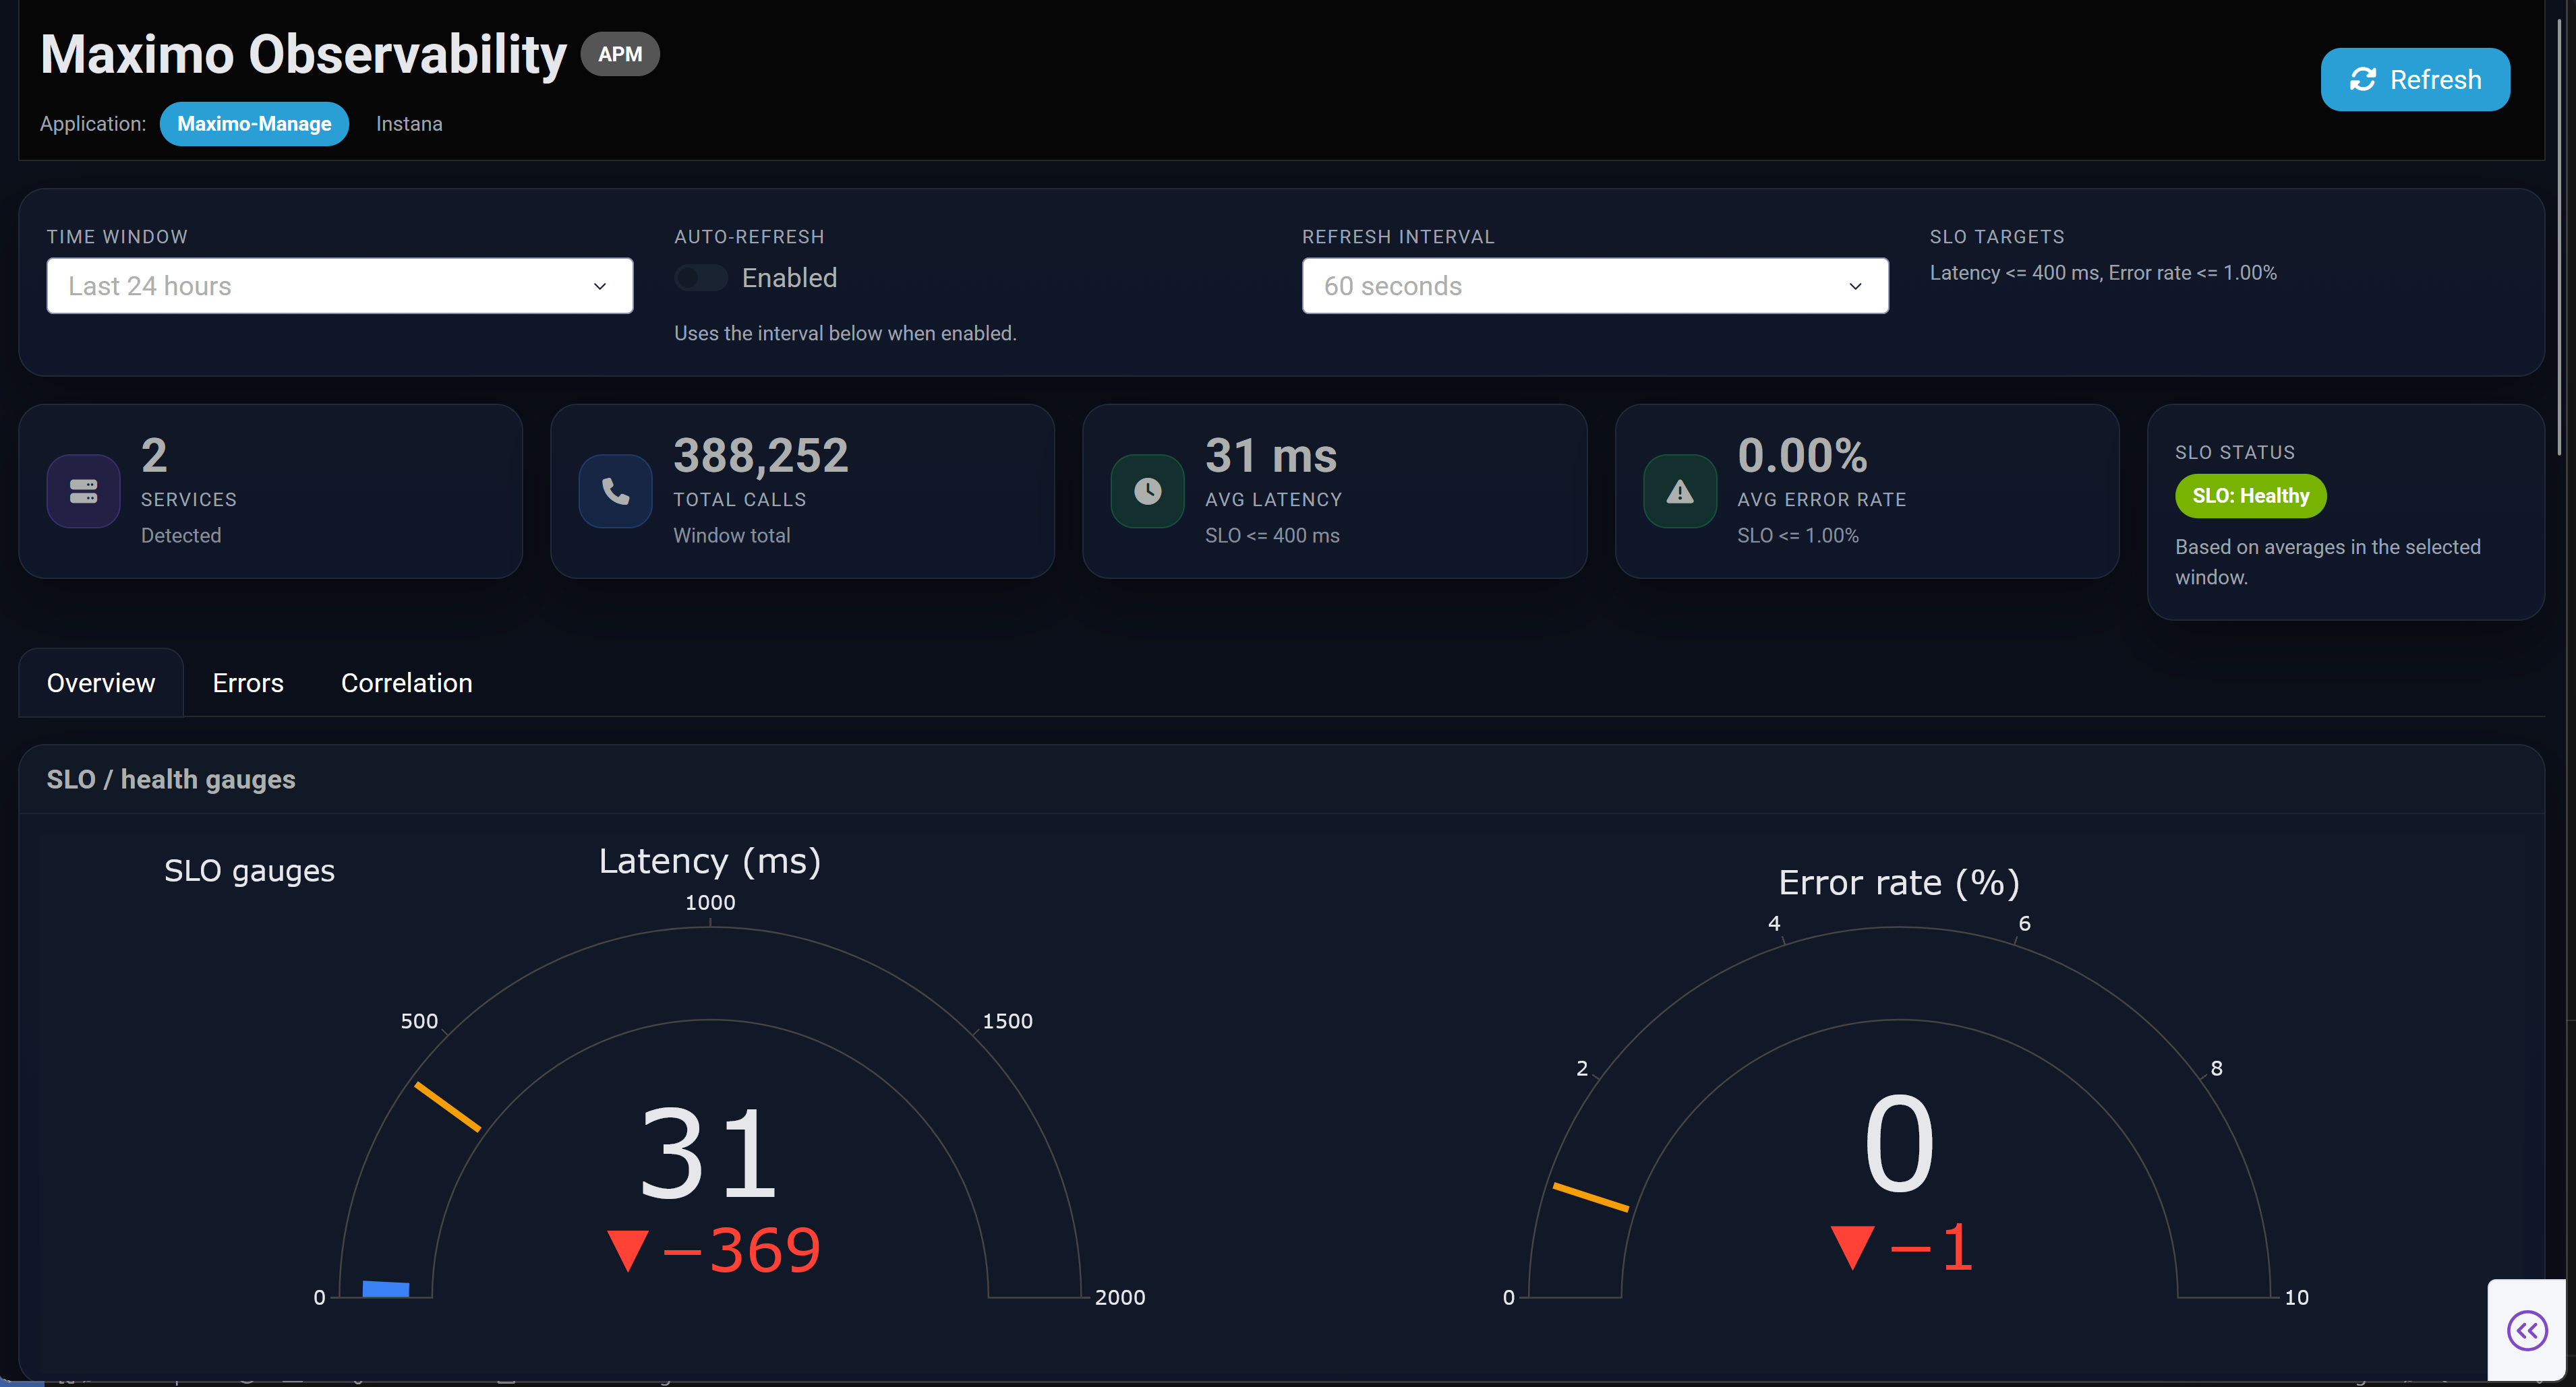Toggle the Auto-refresh Enabled switch

point(700,278)
